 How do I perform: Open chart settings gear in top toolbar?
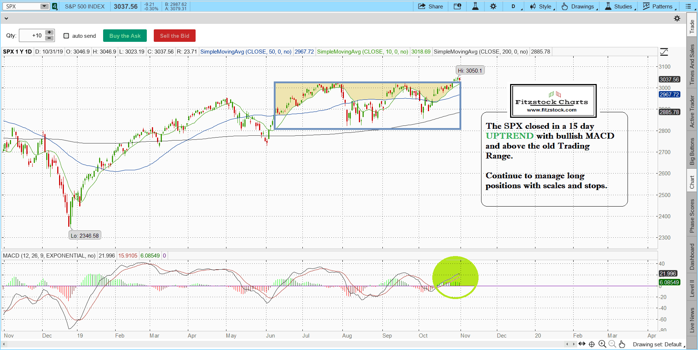click(x=493, y=6)
